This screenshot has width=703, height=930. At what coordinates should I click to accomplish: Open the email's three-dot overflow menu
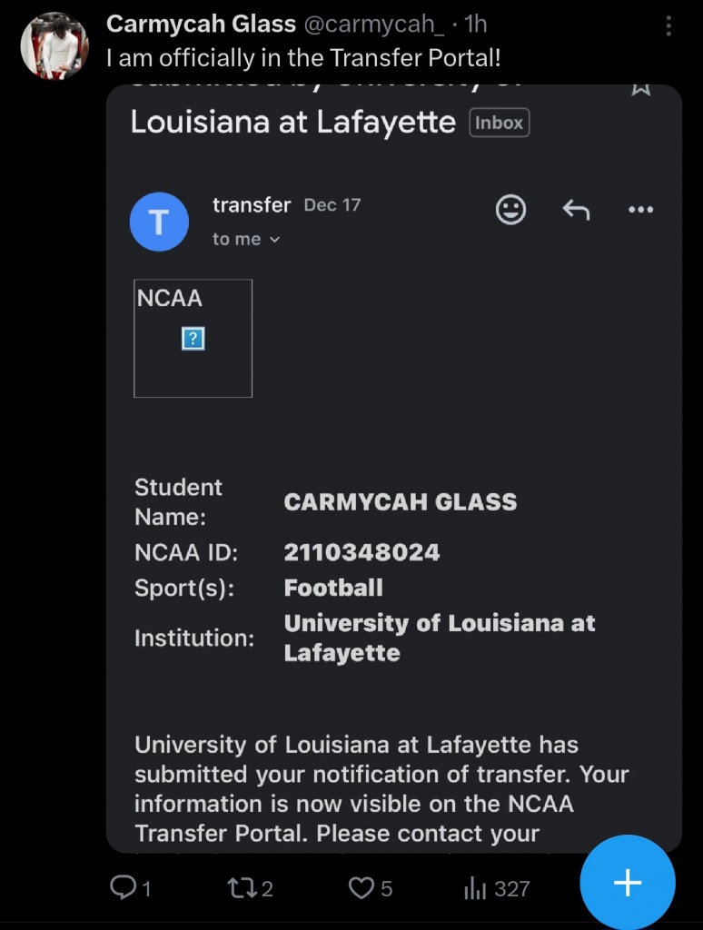click(640, 210)
